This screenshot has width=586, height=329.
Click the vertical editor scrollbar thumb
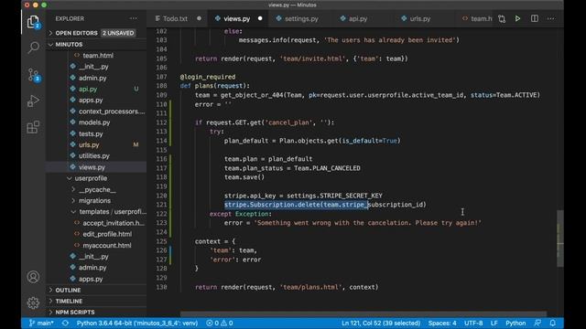pos(559,239)
